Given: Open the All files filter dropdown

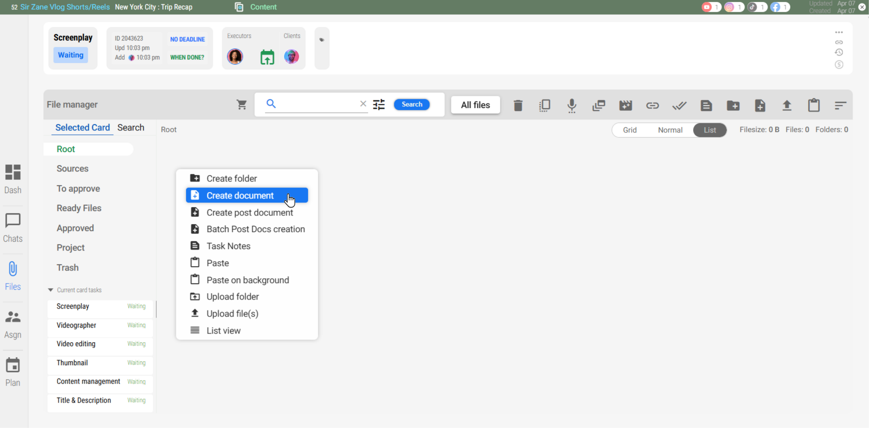Looking at the screenshot, I should pyautogui.click(x=475, y=105).
